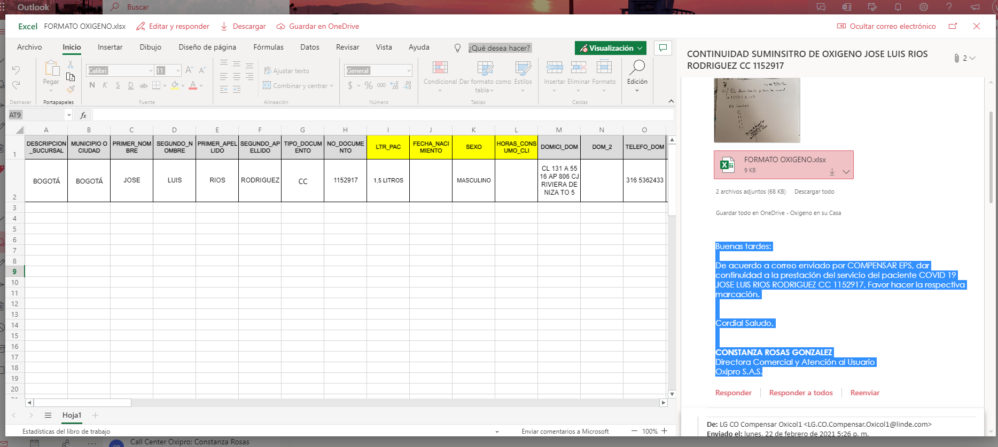Click the Insertar cells icon
This screenshot has height=447, width=998.
click(555, 67)
